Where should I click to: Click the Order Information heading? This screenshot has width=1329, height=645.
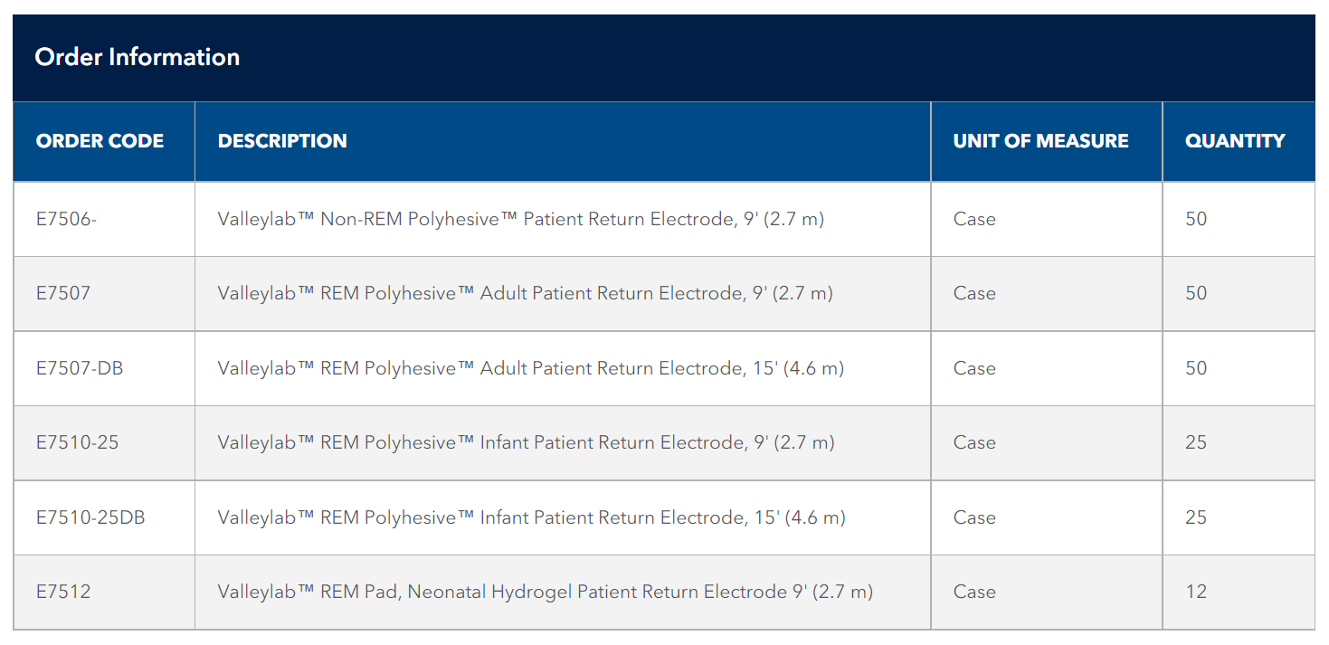pyautogui.click(x=137, y=57)
